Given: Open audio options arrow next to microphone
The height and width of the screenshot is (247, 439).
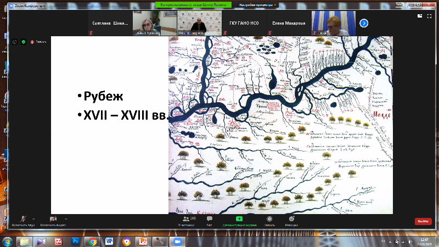Looking at the screenshot, I should [x=33, y=219].
